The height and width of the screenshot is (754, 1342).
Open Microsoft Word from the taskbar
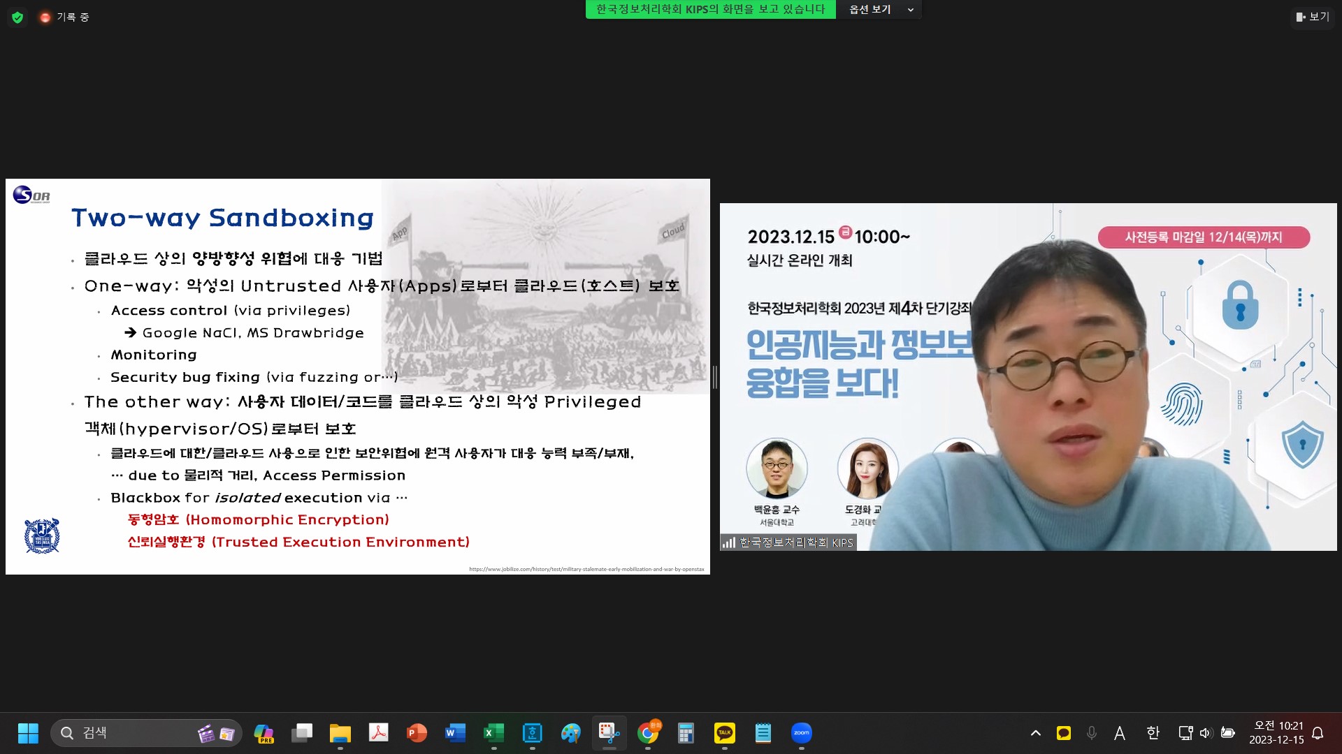(x=455, y=733)
